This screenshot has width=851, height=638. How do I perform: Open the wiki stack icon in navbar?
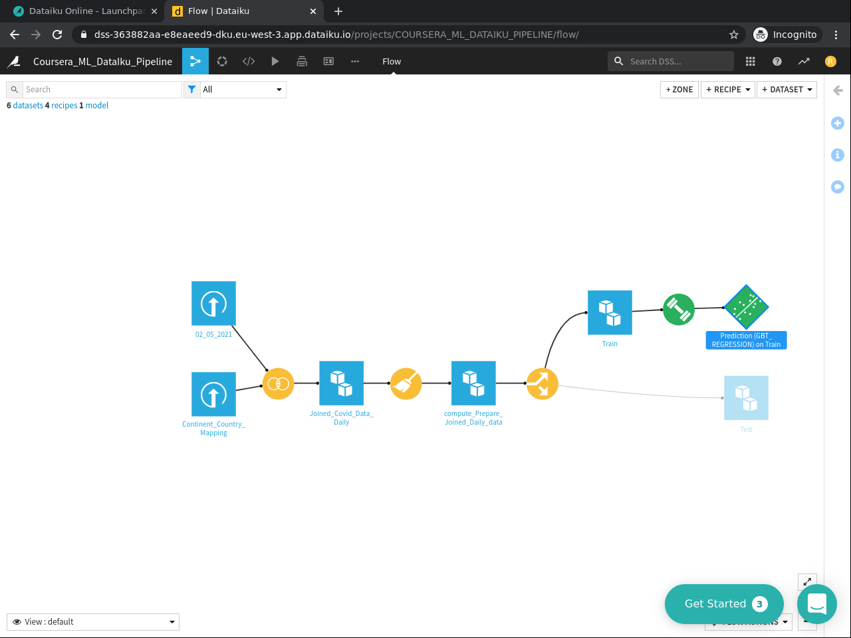pos(302,61)
